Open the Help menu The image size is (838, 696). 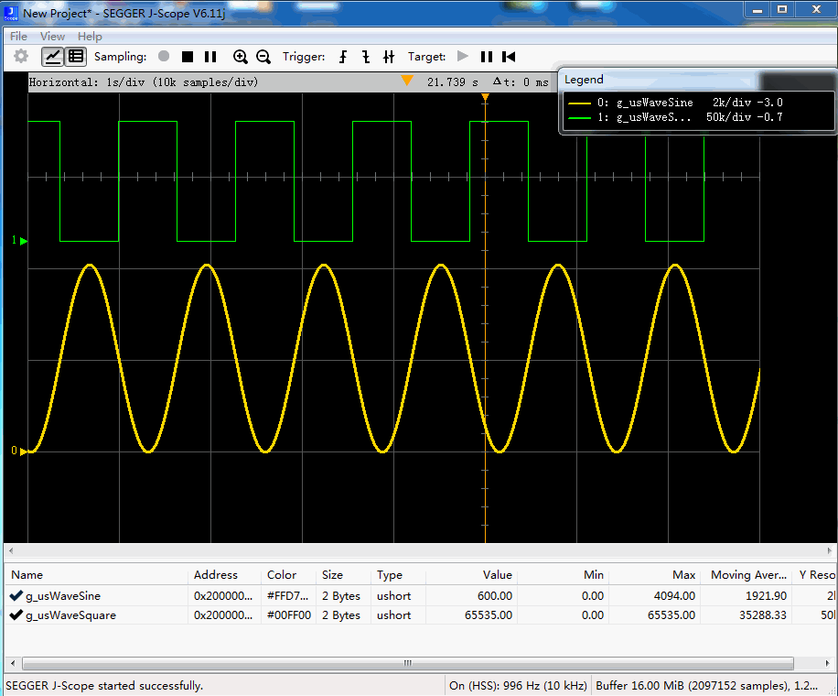click(90, 37)
